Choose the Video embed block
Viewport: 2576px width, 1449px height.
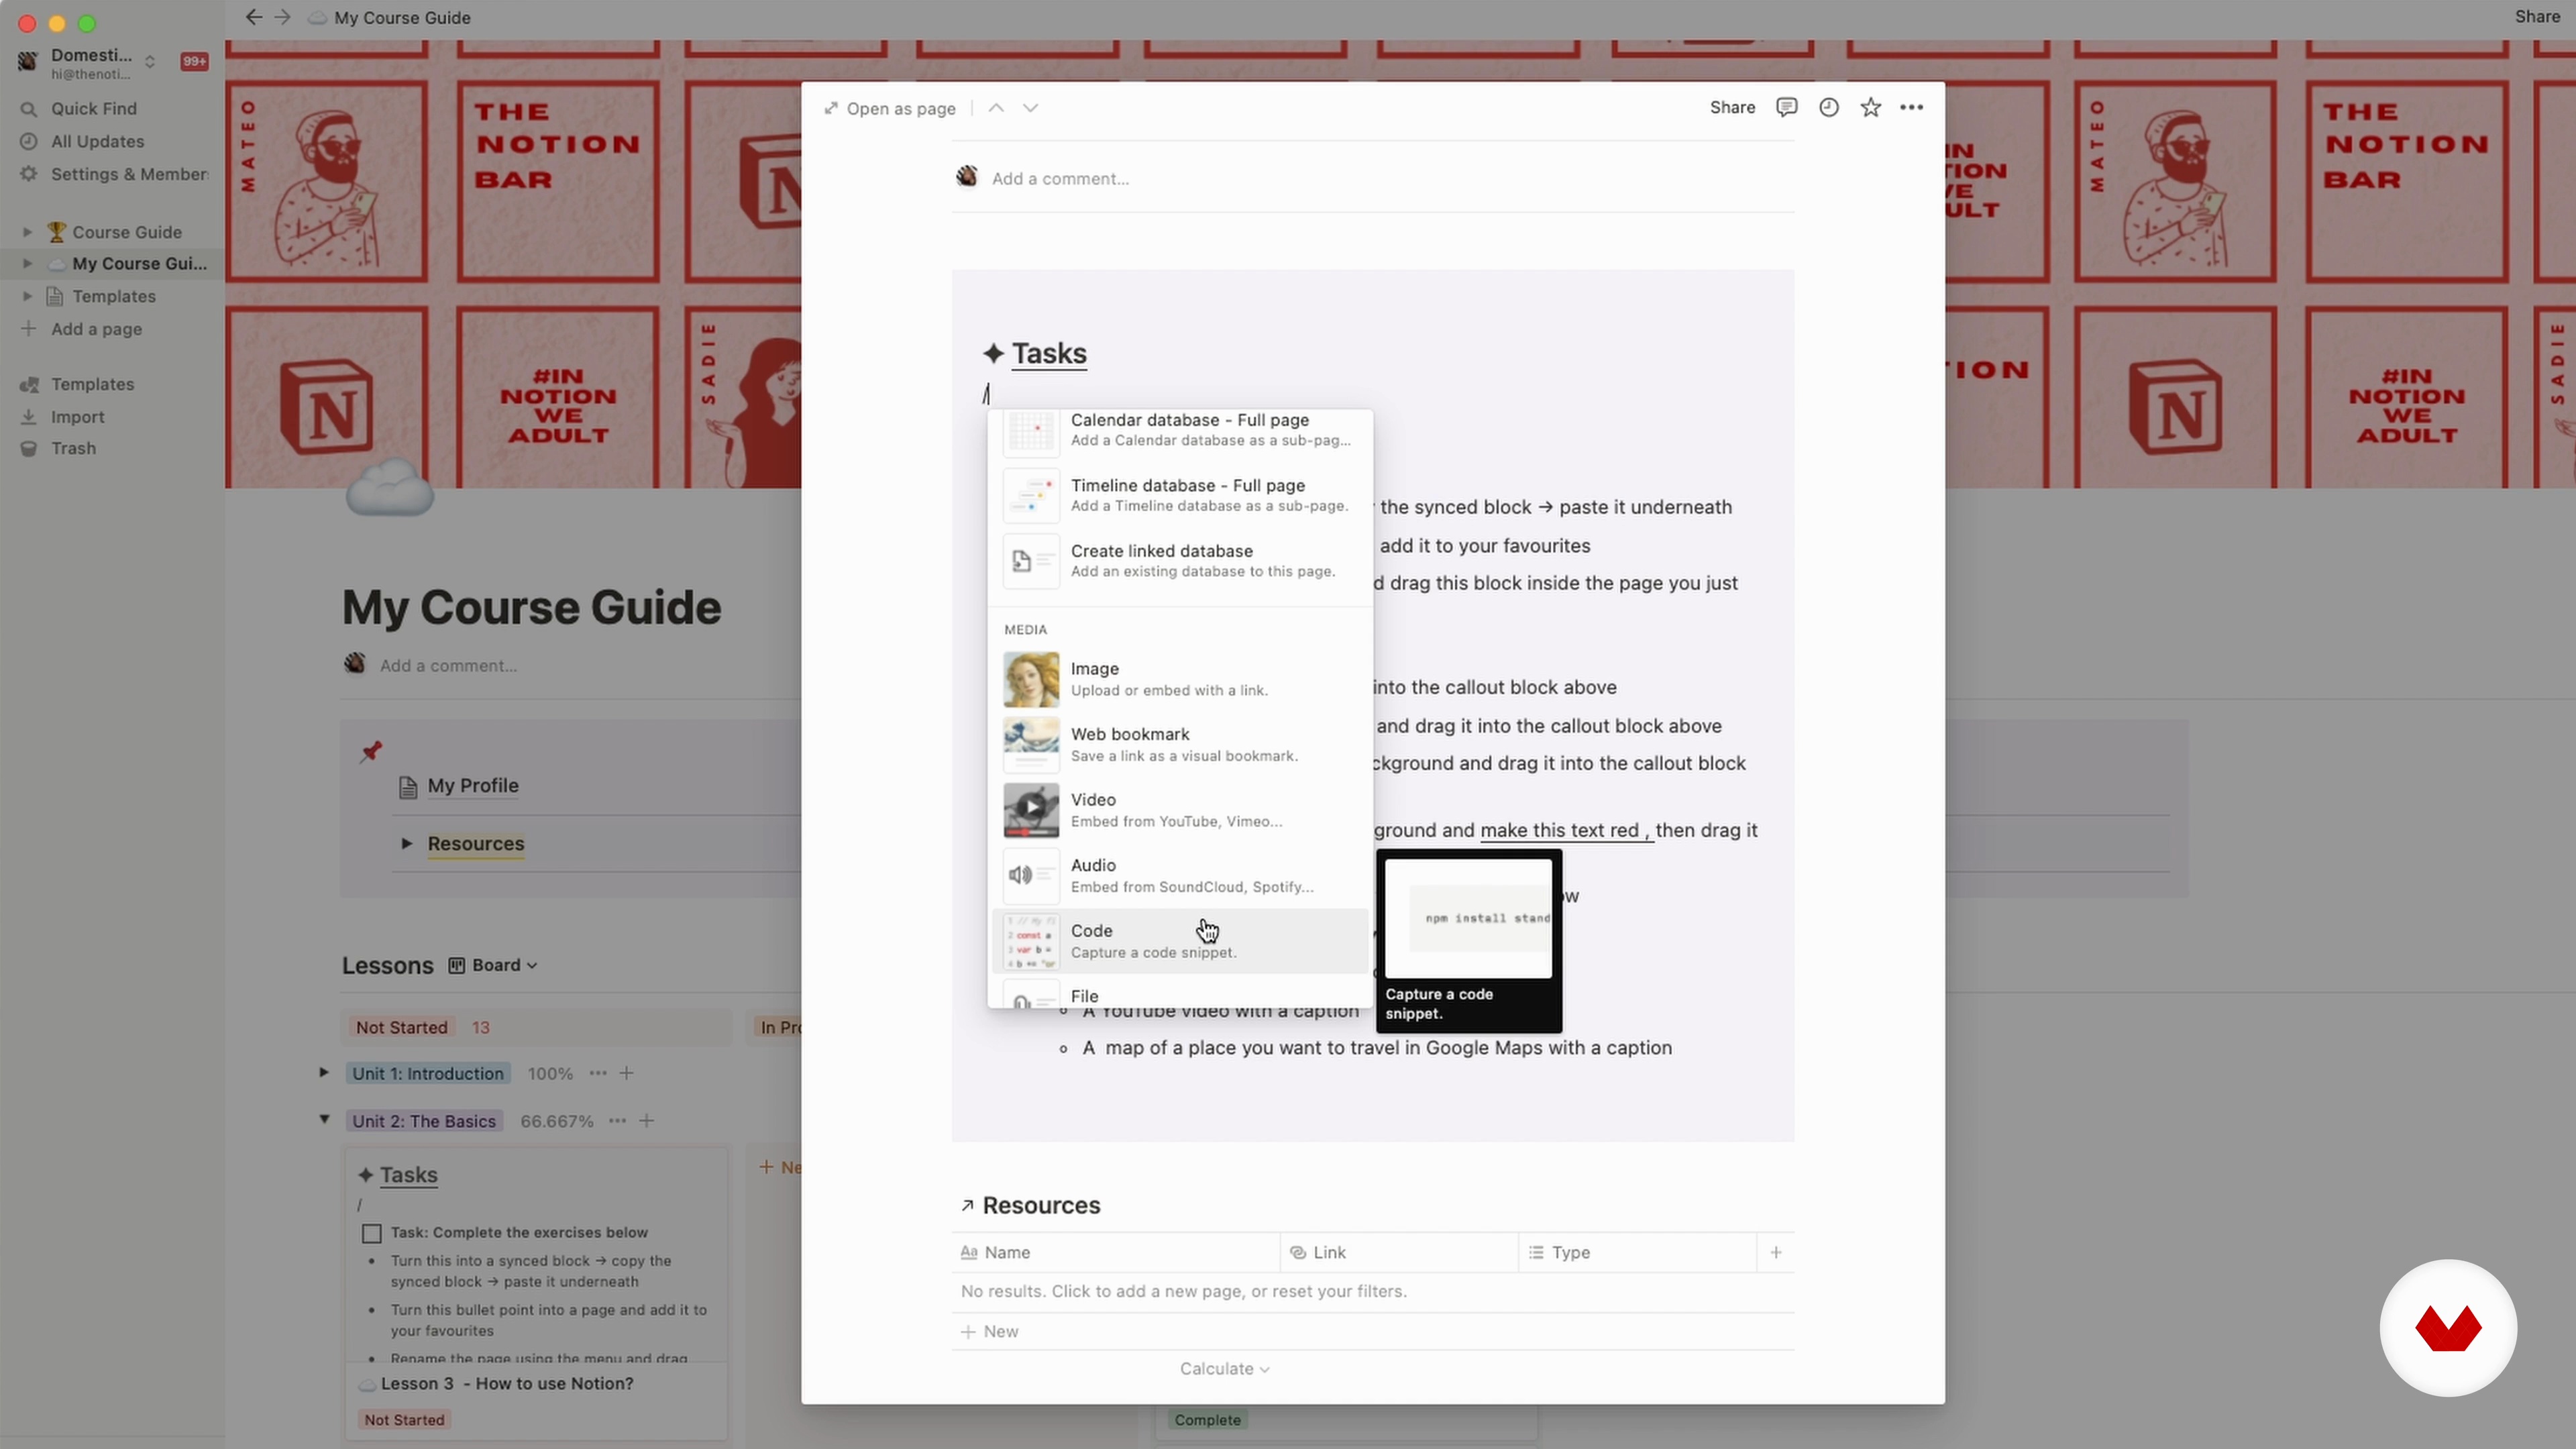(x=1180, y=810)
